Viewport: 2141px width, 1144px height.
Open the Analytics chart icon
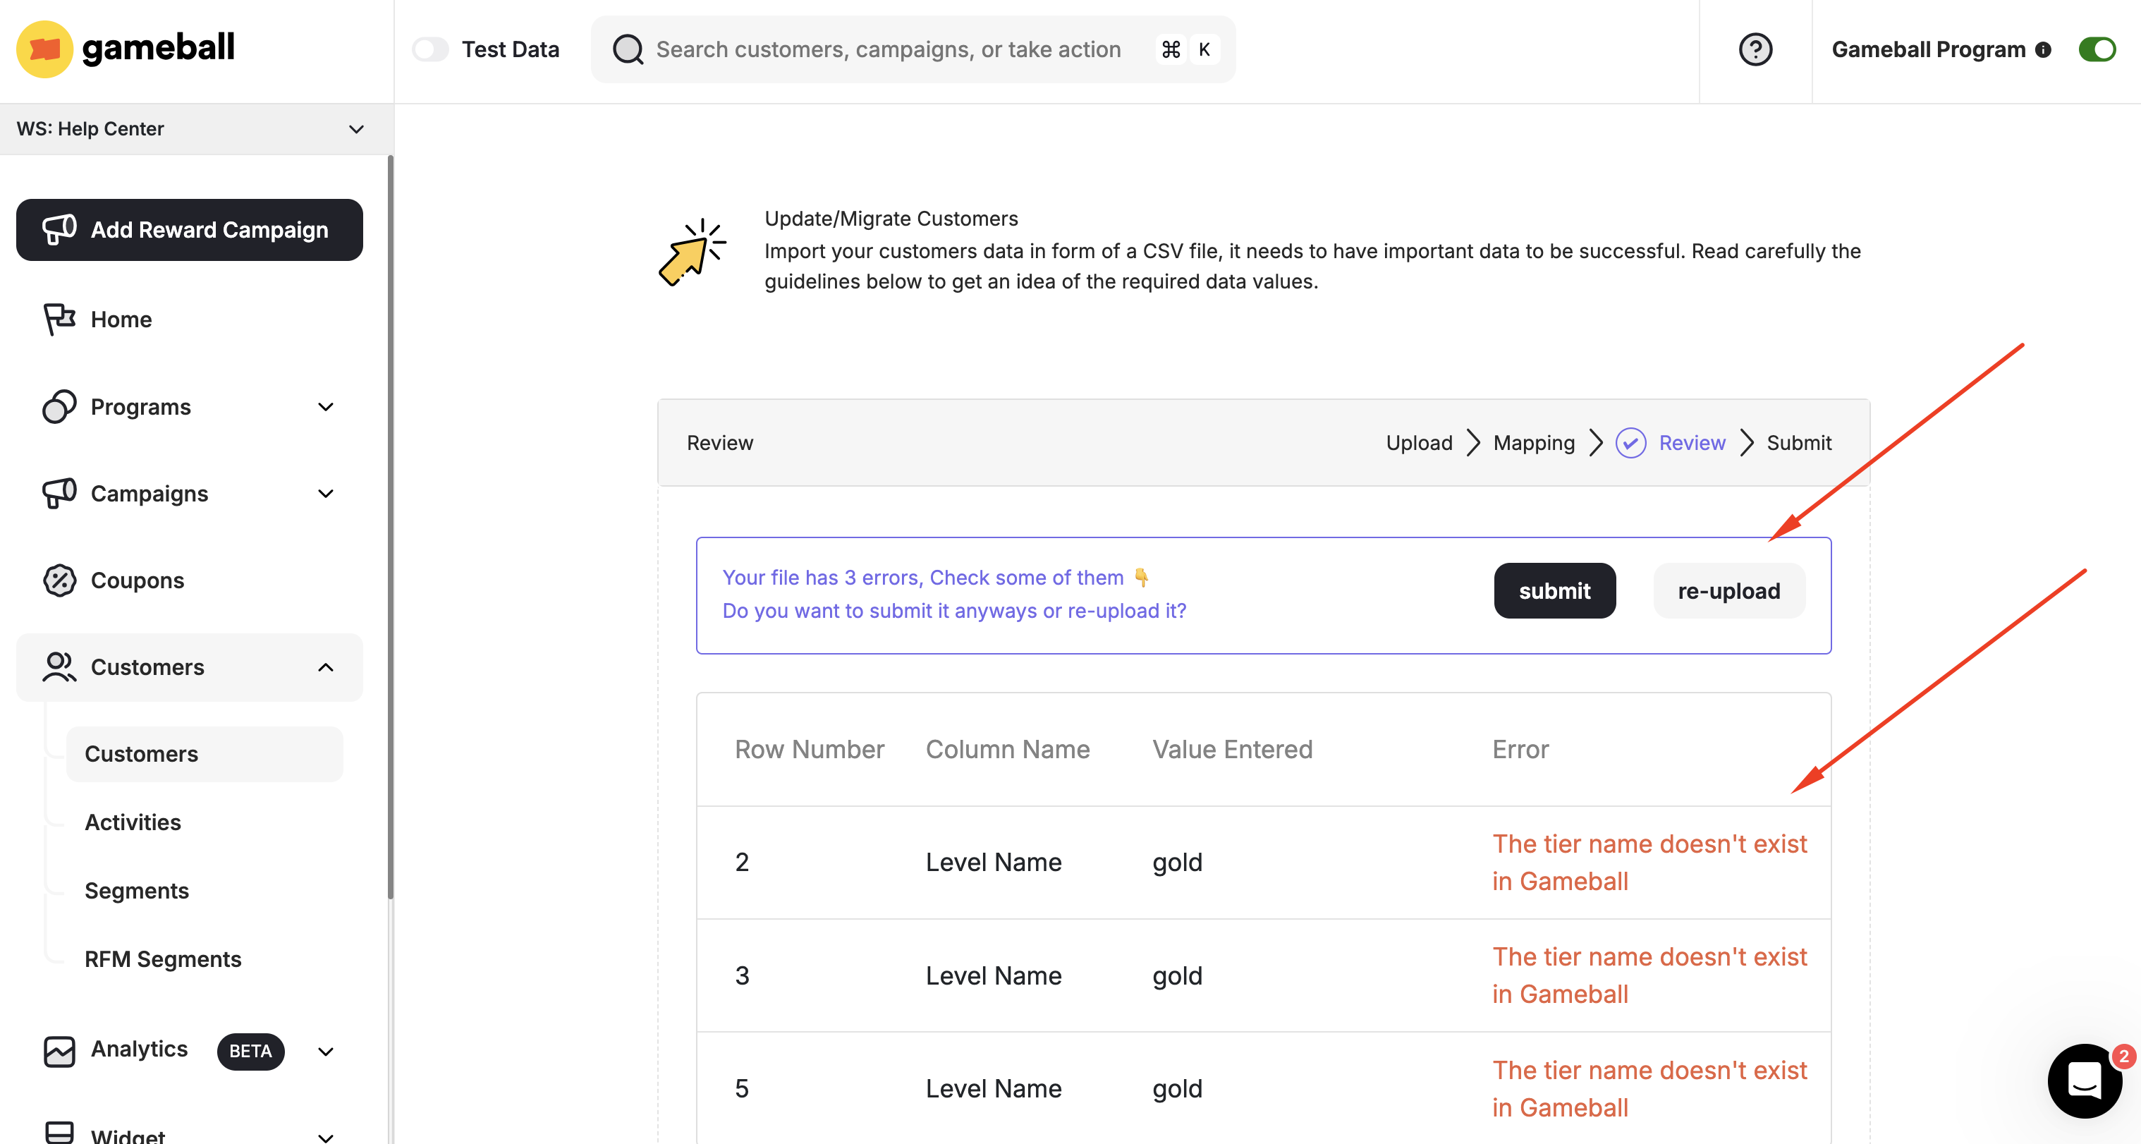click(58, 1051)
